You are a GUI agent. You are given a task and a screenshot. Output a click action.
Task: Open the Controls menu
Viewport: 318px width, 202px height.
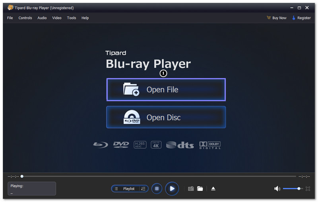[x=25, y=18]
